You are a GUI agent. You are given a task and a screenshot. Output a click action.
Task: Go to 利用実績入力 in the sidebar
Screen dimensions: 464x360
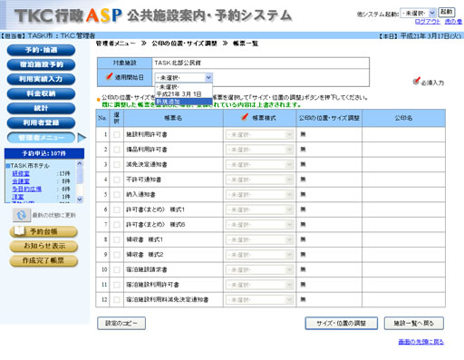(x=41, y=79)
